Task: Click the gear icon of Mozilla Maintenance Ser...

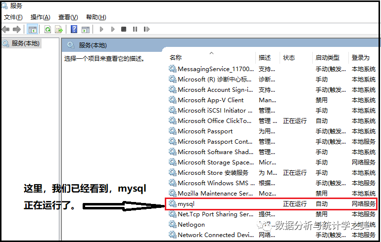Action: coord(173,193)
